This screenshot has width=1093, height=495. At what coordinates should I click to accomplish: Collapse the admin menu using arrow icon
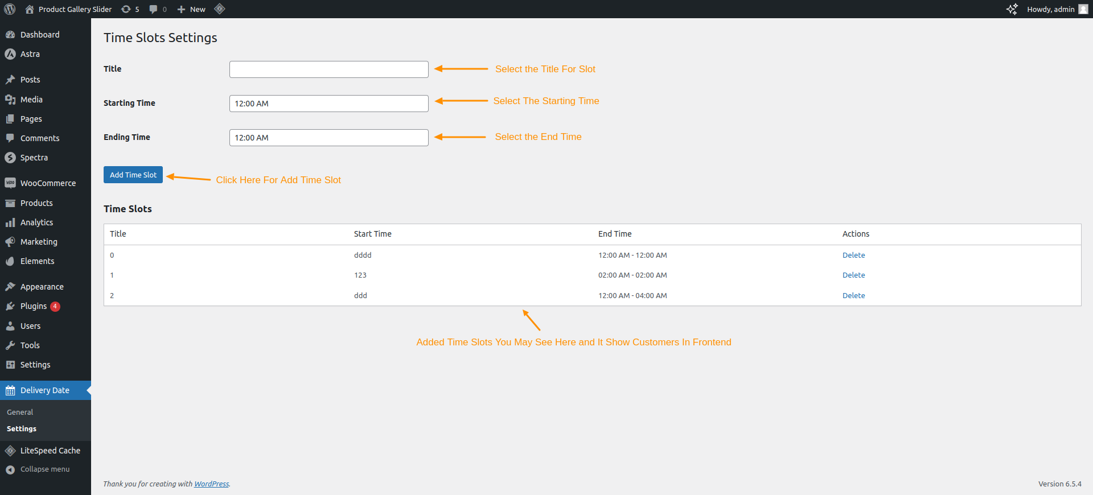10,469
